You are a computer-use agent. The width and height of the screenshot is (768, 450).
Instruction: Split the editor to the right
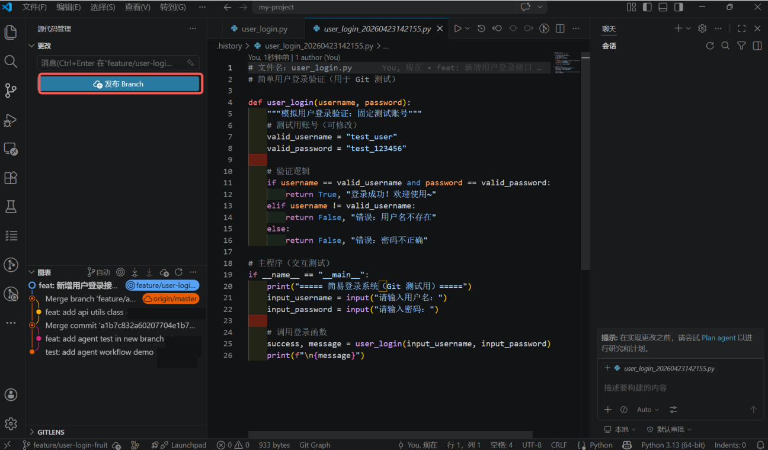(560, 28)
